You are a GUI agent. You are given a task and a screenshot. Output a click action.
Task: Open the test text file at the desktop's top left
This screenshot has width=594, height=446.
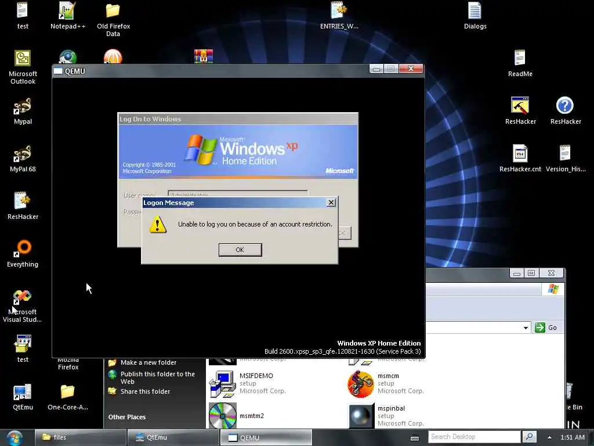(23, 16)
